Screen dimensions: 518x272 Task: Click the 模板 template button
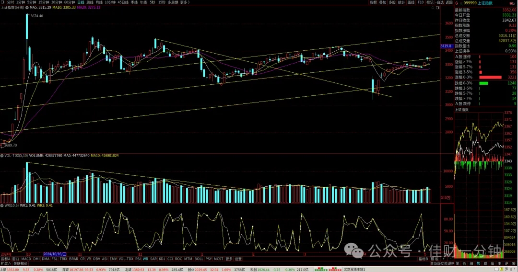(x=435, y=259)
